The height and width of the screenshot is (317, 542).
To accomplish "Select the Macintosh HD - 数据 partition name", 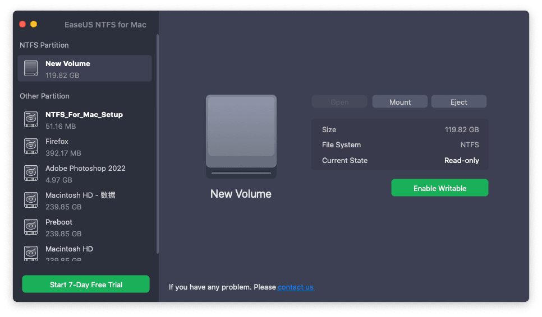I will (x=80, y=195).
